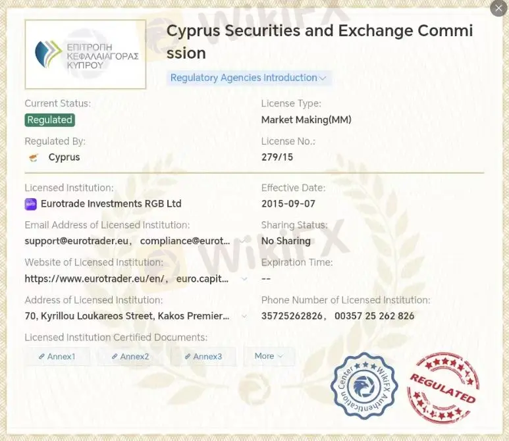Click the CySEC regulator logo image
This screenshot has height=441, width=509.
tap(86, 55)
